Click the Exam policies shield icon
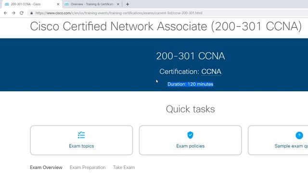Screen dimensions: 308x173 pos(190,135)
